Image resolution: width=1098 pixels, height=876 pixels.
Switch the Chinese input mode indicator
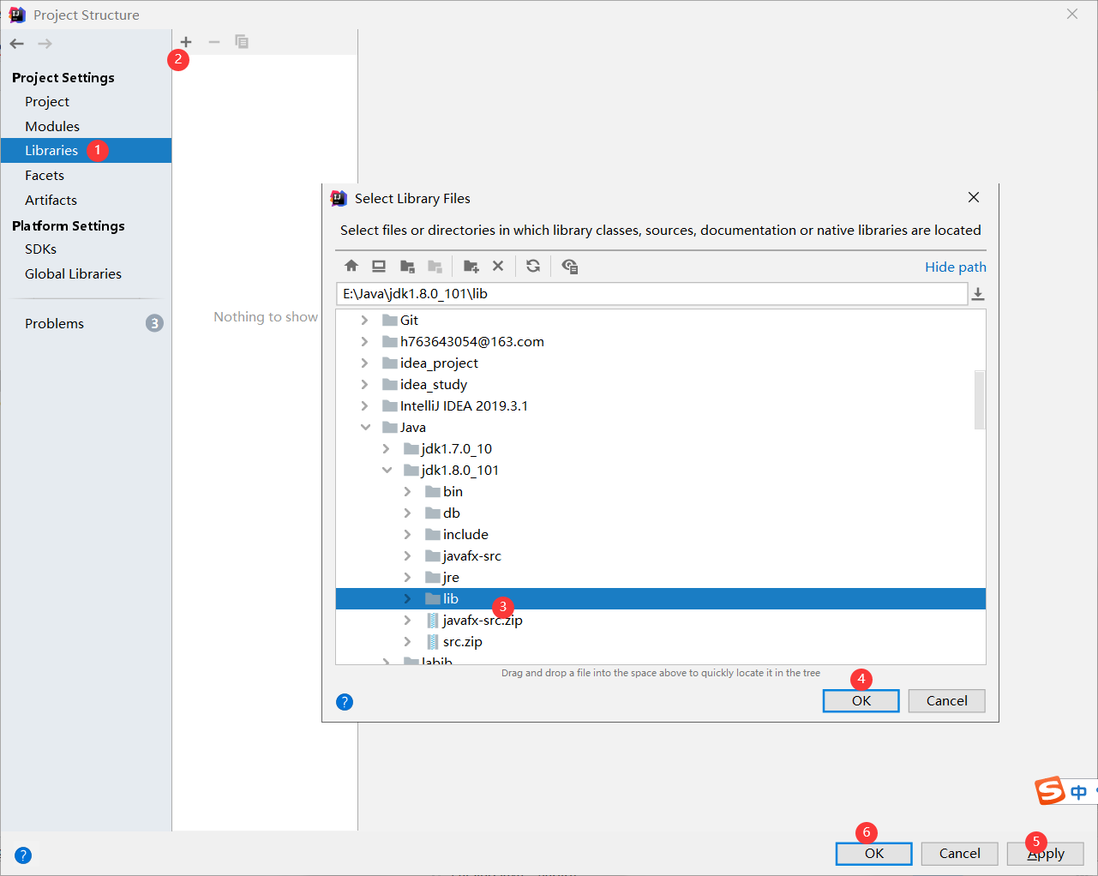(x=1078, y=792)
